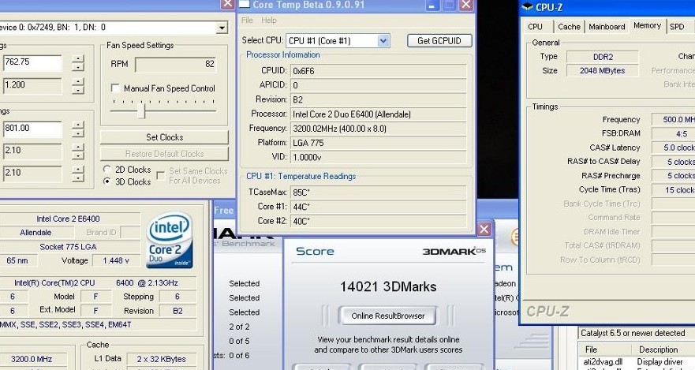Click Catalyst 6.5 or newer detected text
The width and height of the screenshot is (695, 370).
pyautogui.click(x=633, y=333)
